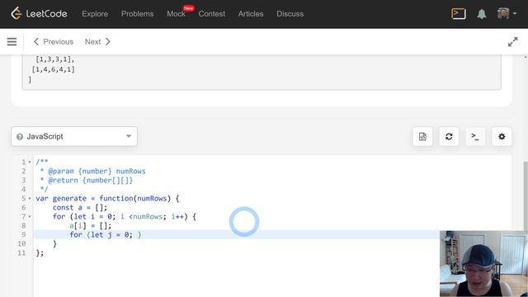Go to the Problems page

[x=138, y=14]
